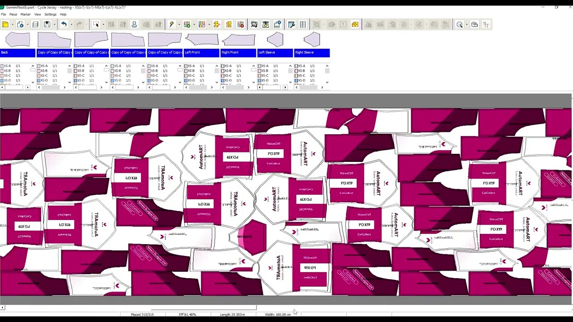Screen dimensions: 573x322
Task: Open dropdown arrow next to open folder icon
Action: tap(12, 25)
